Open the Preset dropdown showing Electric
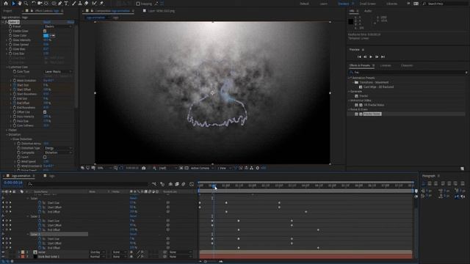The height and width of the screenshot is (264, 470). [x=58, y=26]
